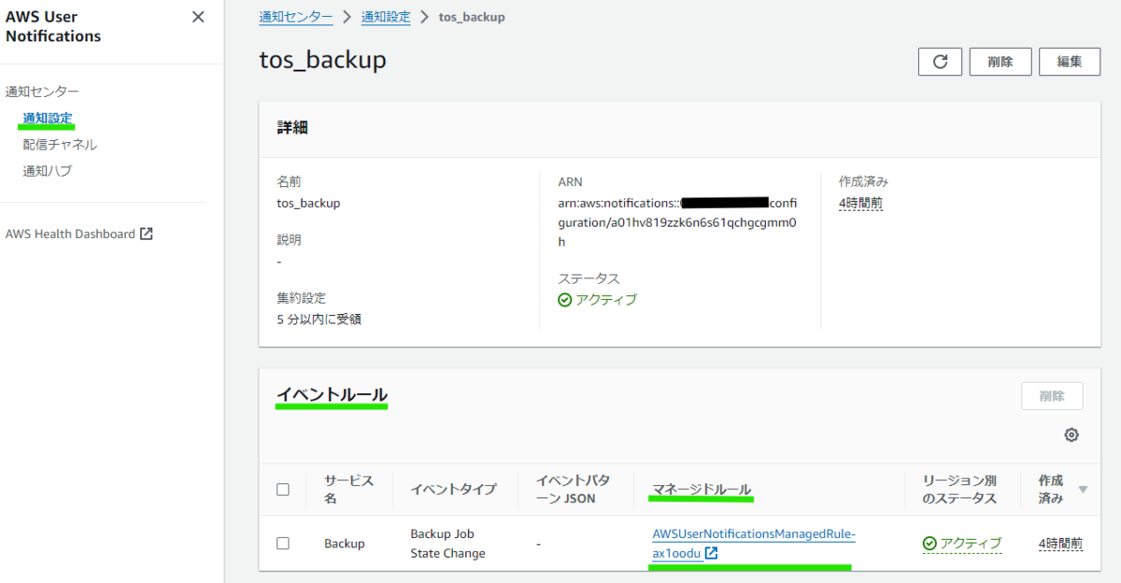The width and height of the screenshot is (1121, 583).
Task: Open 配信チャネル in sidebar
Action: click(x=61, y=145)
